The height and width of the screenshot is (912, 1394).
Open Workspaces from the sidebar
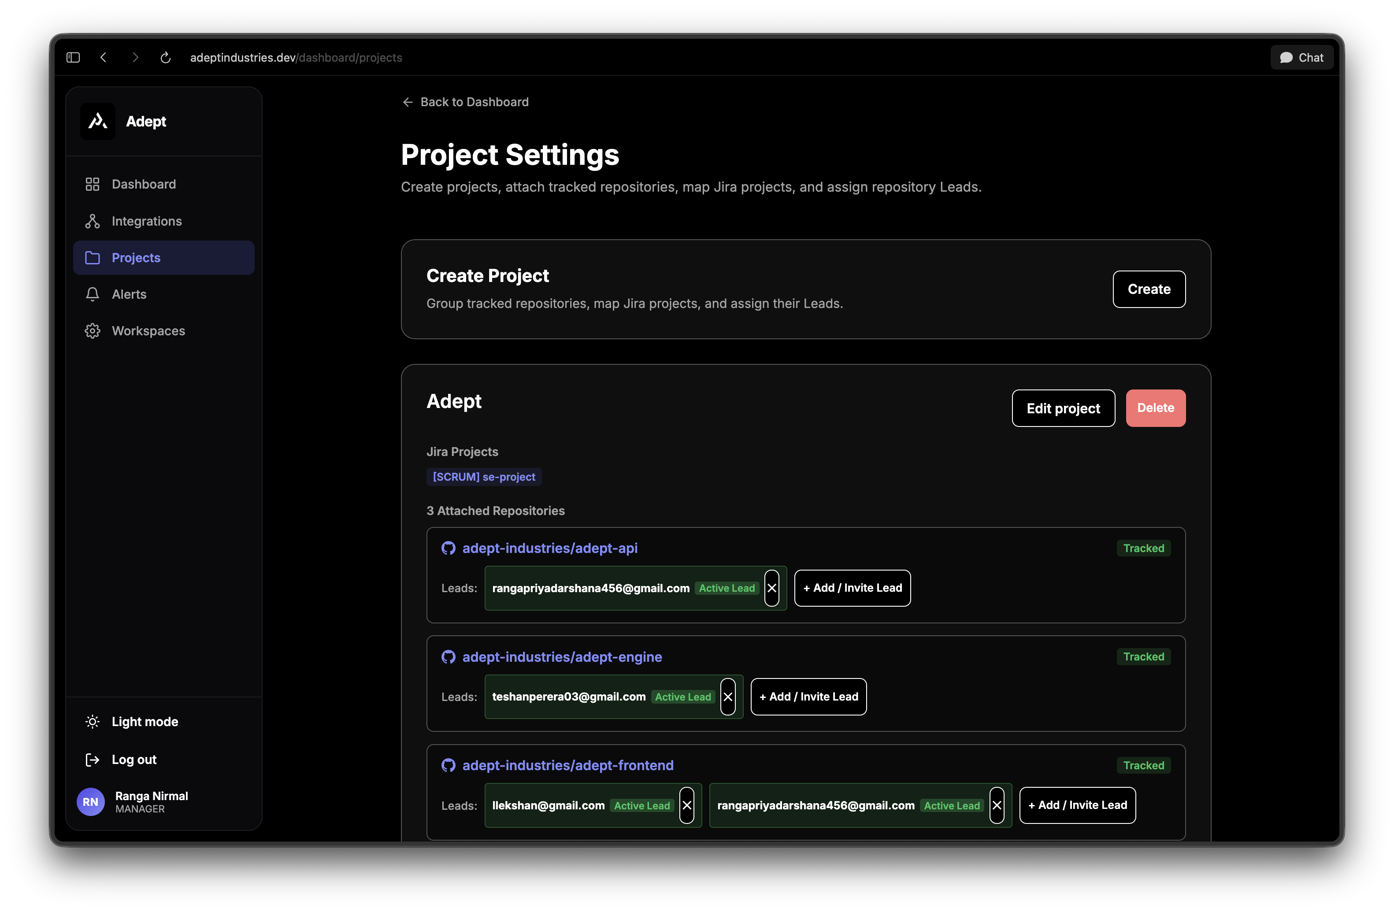point(164,331)
